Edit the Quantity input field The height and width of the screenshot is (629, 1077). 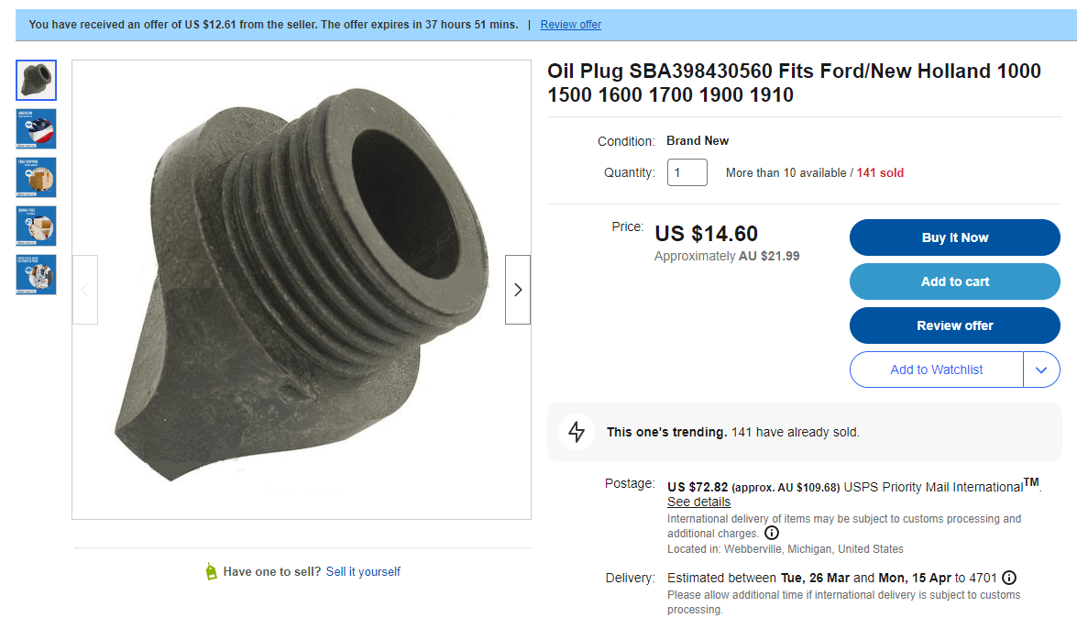click(687, 172)
